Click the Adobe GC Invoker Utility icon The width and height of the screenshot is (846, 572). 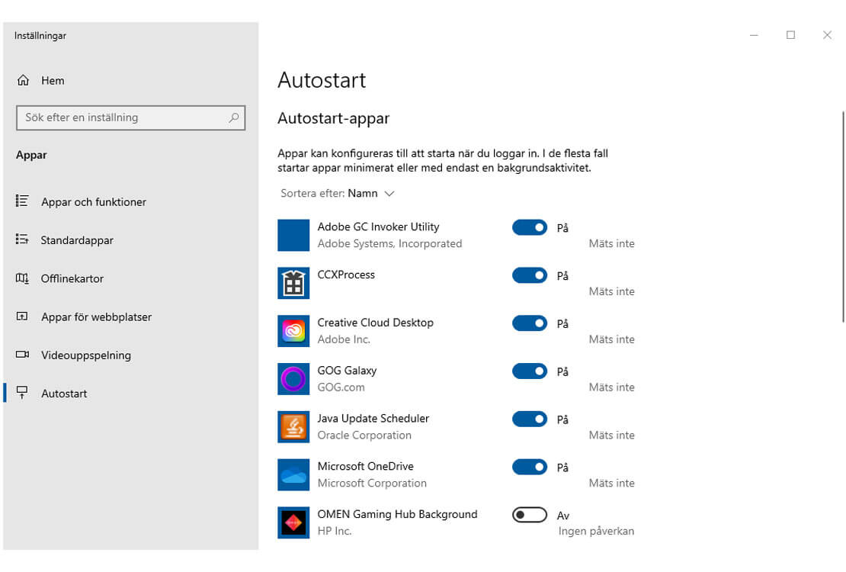(x=293, y=236)
